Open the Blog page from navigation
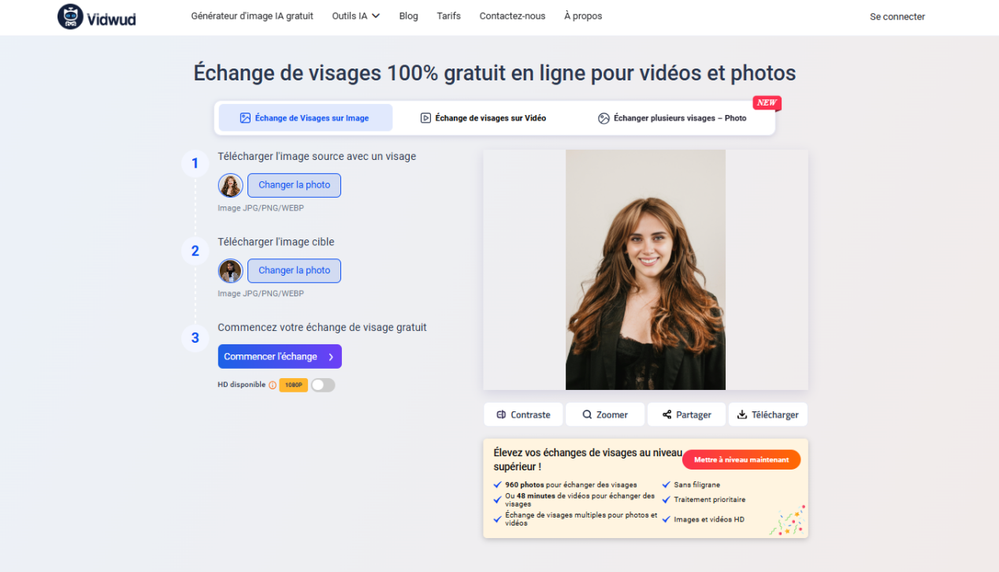The height and width of the screenshot is (572, 999). (x=408, y=15)
